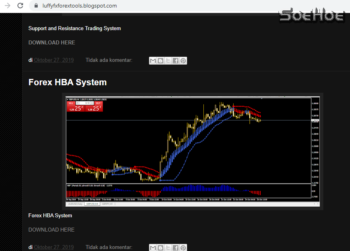Share Forex HBA System post to Twitter

point(168,248)
